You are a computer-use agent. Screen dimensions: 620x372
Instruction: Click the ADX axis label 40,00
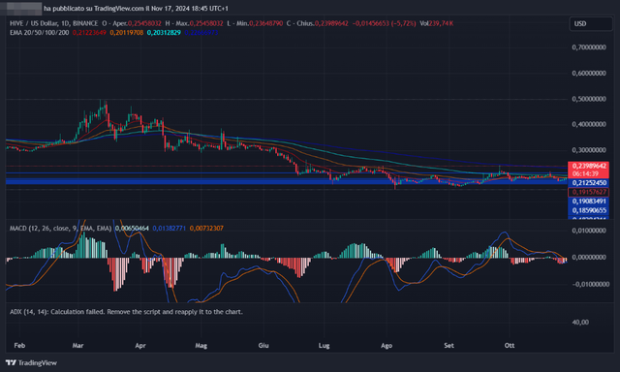point(580,323)
